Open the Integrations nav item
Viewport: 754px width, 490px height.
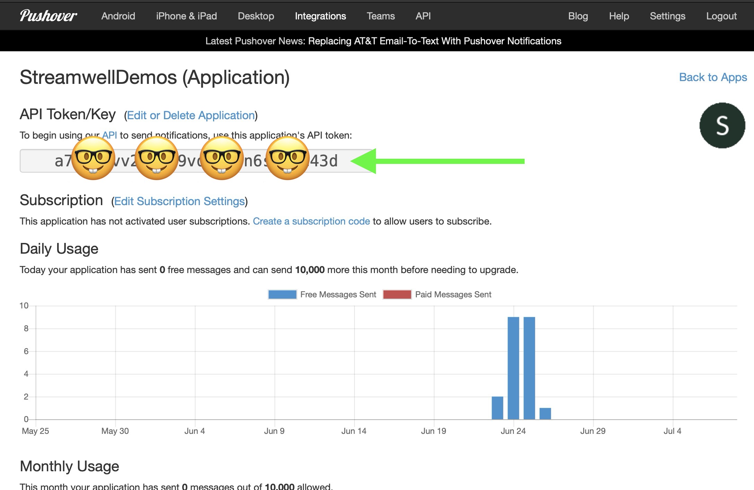coord(320,16)
